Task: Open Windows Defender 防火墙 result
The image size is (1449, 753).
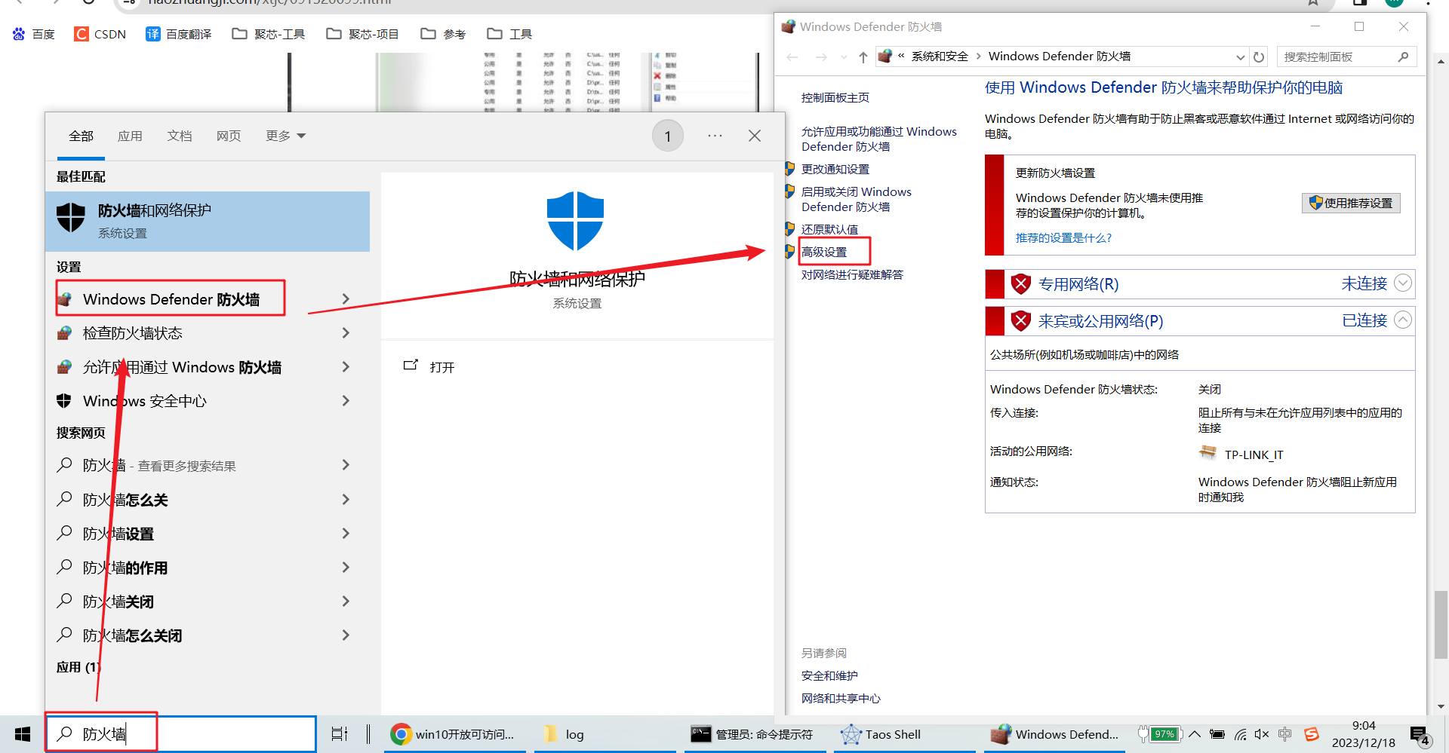Action: click(x=171, y=299)
